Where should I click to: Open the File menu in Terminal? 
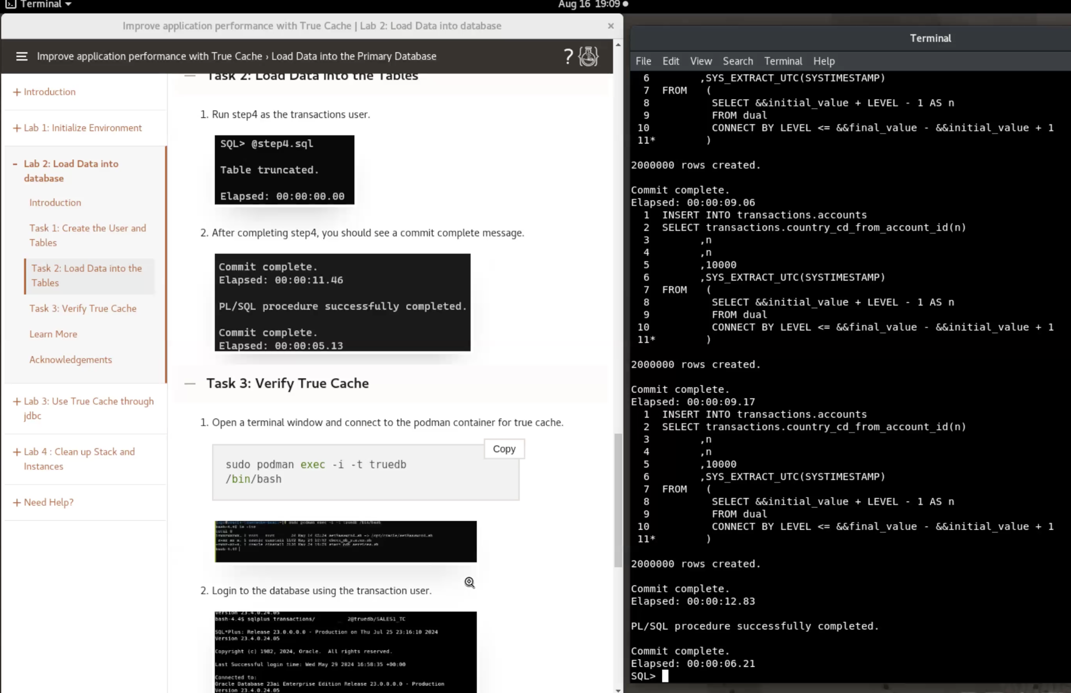click(x=643, y=61)
